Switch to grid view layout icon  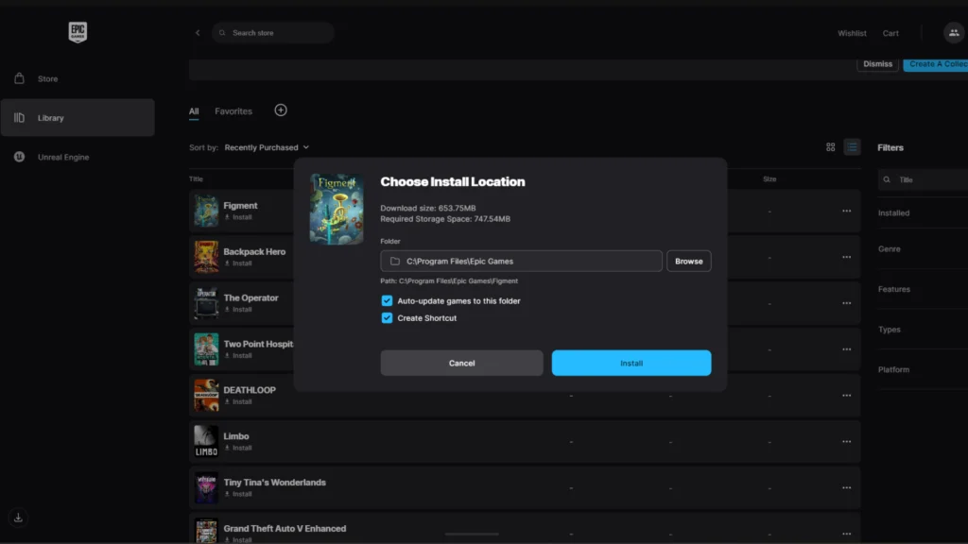tap(830, 147)
